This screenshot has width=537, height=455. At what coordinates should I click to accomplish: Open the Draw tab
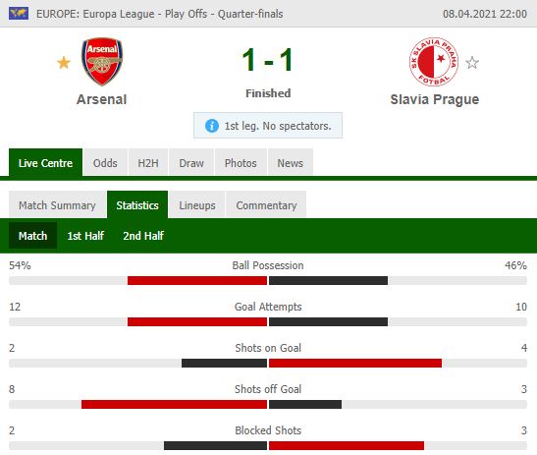[x=191, y=163]
